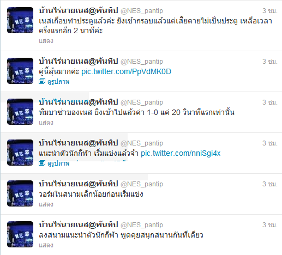Click avatar of the ทีมบาซ่าของเนส tweet
Screen dimensions: 282x255
(20, 112)
